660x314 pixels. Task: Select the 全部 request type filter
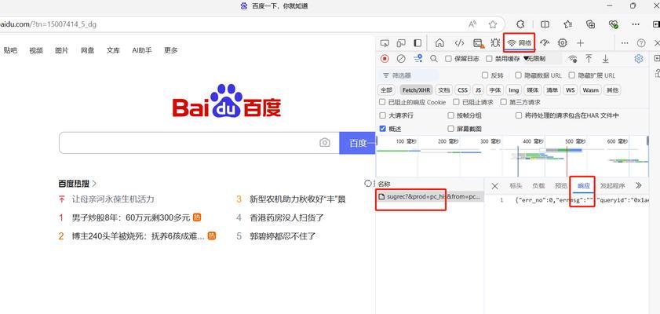(x=386, y=90)
